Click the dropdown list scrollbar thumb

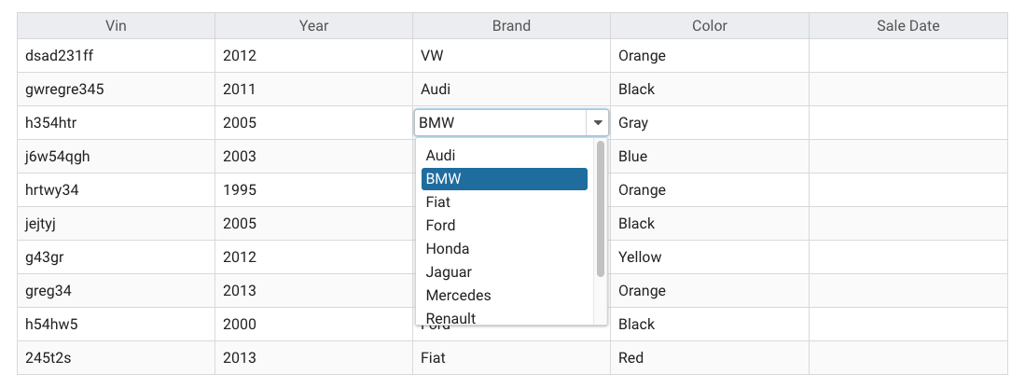600,209
